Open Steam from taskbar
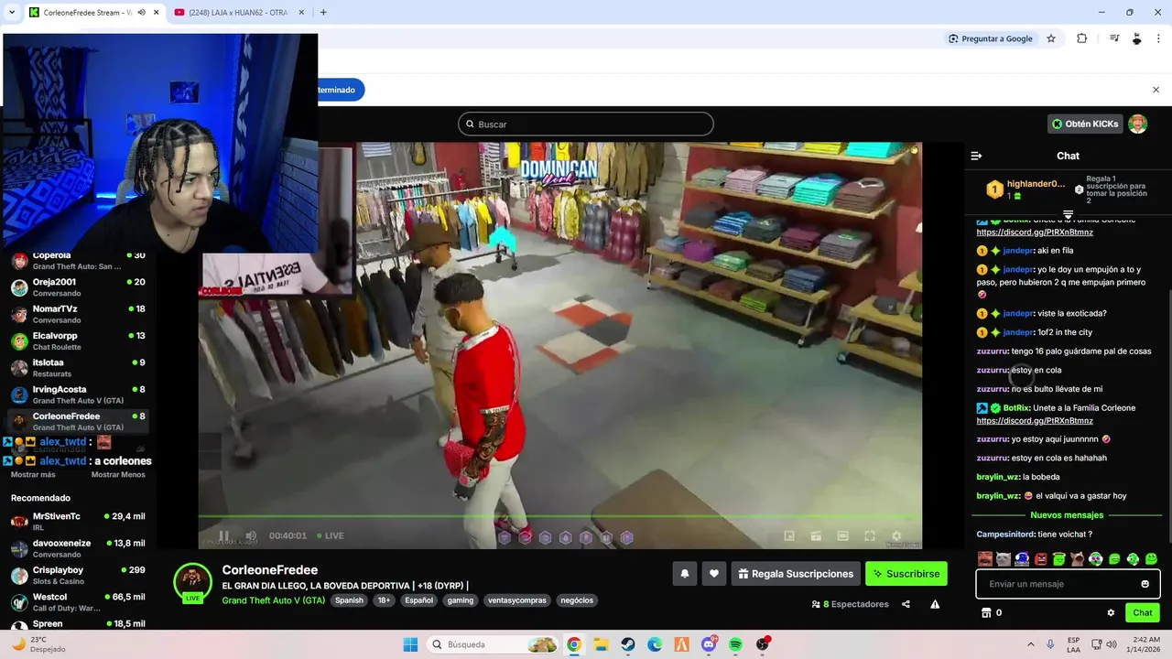Screen dimensions: 1172x659 pos(628,644)
